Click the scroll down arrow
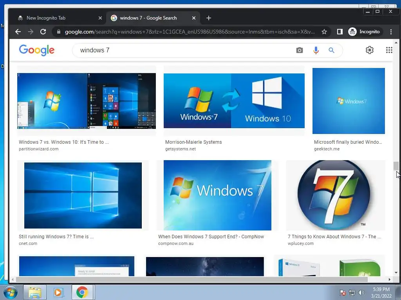 396,273
